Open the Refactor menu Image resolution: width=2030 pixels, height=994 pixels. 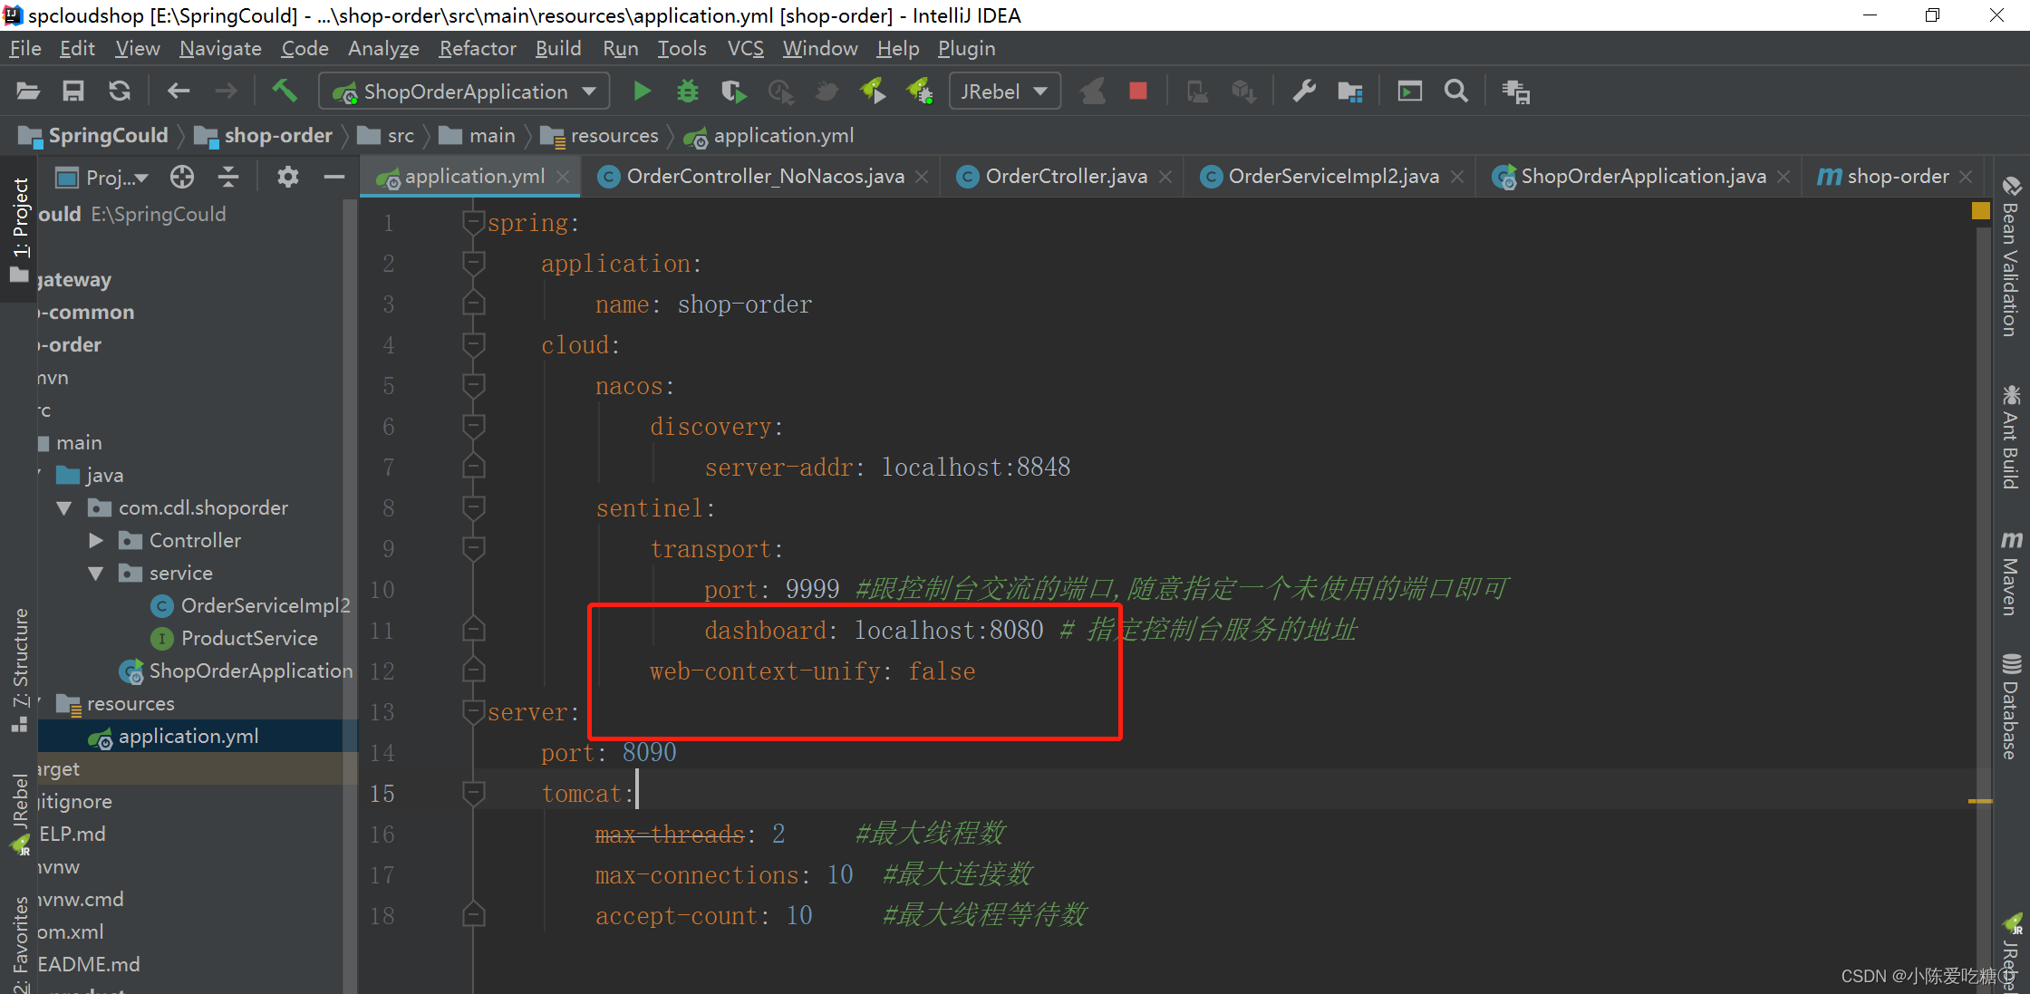coord(478,48)
